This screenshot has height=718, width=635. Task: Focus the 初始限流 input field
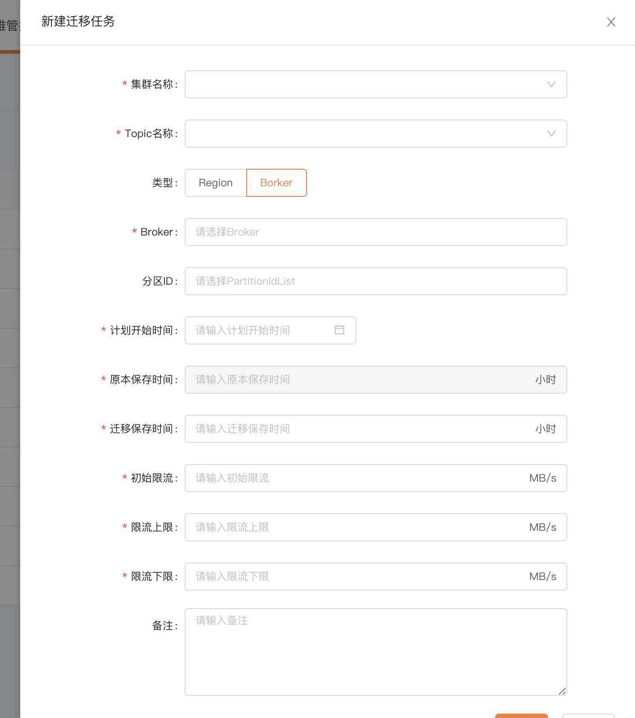click(356, 478)
